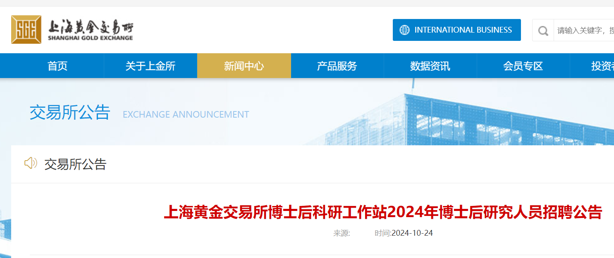The width and height of the screenshot is (614, 258).
Task: Go to 首页 in navigation bar
Action: coord(57,66)
